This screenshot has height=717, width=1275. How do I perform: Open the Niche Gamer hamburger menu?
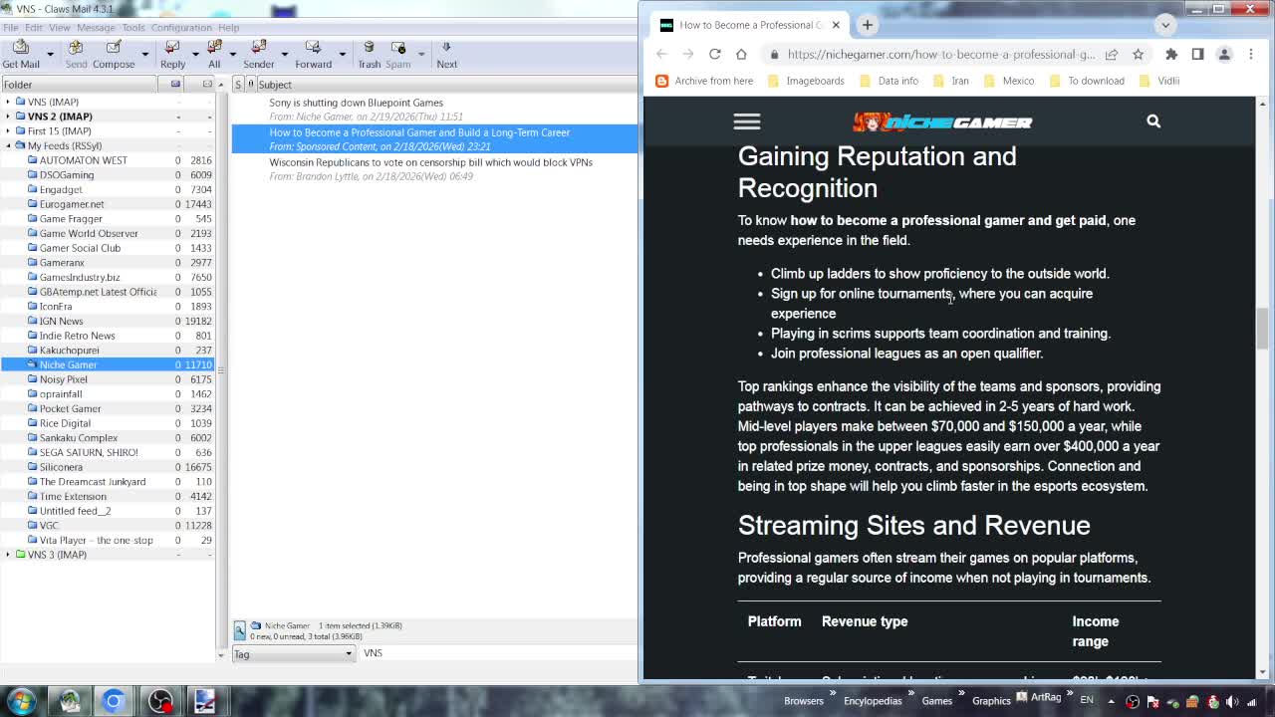coord(746,121)
